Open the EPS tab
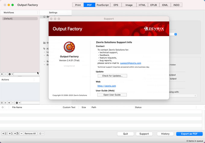 116,5
